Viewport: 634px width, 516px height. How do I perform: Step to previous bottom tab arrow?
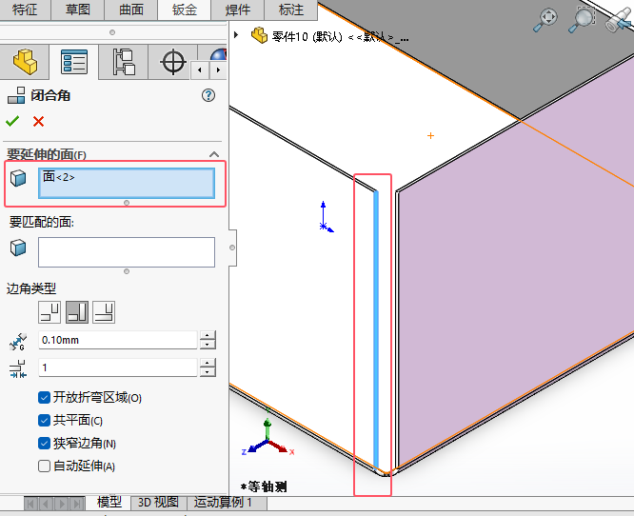(x=46, y=505)
